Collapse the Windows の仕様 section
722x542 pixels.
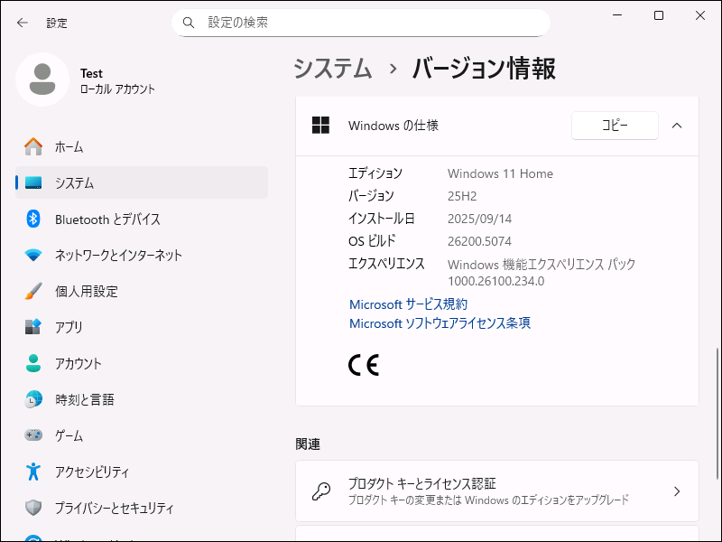tap(676, 126)
